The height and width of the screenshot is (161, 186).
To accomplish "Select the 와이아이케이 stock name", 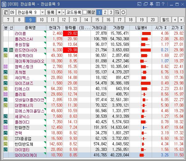I will point(26,155).
